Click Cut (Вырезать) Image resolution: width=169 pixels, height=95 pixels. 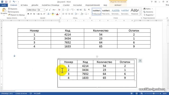tap(13, 9)
